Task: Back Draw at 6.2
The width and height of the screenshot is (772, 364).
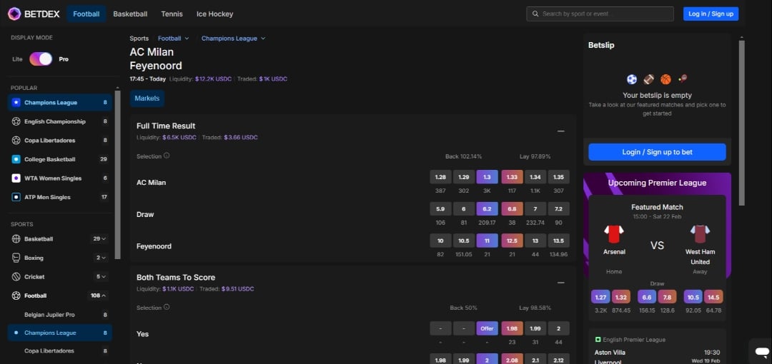Action: (x=487, y=208)
